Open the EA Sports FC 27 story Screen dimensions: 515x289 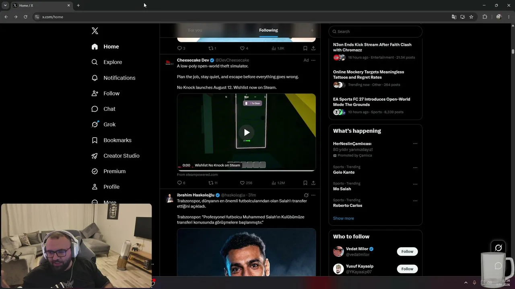pos(375,106)
